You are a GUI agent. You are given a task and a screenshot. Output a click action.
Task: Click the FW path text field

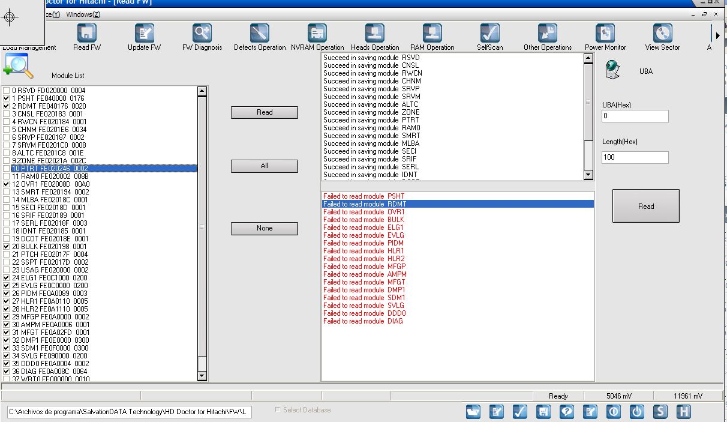pos(130,412)
